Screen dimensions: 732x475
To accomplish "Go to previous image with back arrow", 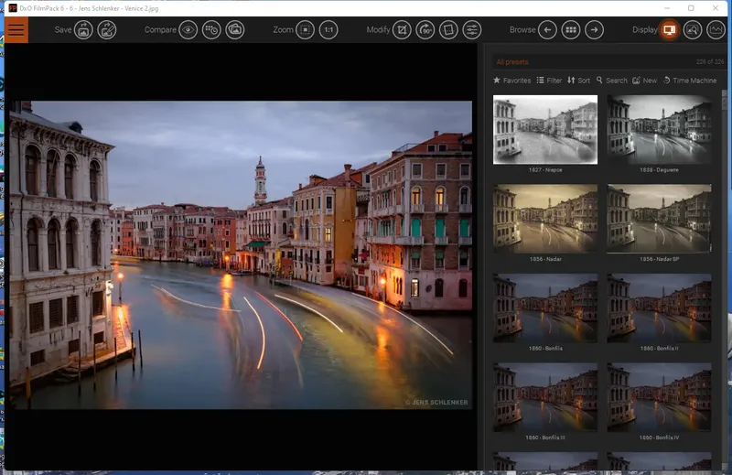I will click(x=547, y=30).
